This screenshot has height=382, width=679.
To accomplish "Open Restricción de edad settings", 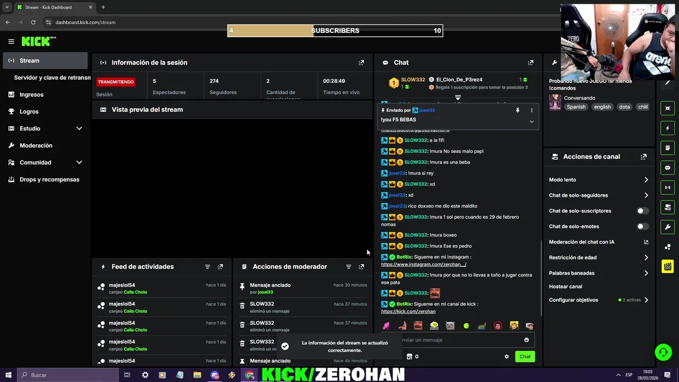I will coord(599,258).
